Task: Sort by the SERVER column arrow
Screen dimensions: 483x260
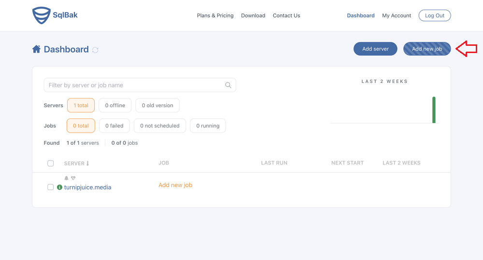Action: 88,164
